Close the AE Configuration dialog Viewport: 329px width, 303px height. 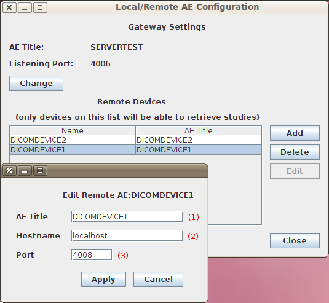[x=295, y=240]
